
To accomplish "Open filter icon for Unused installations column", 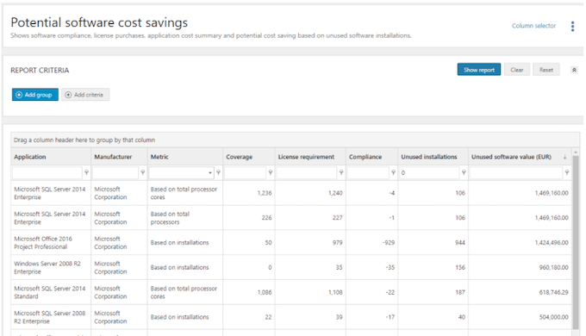I will (464, 172).
